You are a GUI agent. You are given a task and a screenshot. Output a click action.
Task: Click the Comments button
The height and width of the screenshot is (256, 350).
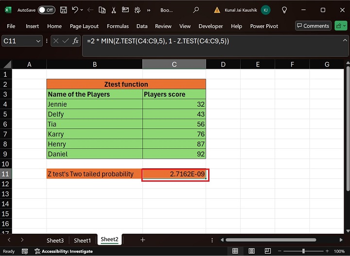tap(313, 26)
